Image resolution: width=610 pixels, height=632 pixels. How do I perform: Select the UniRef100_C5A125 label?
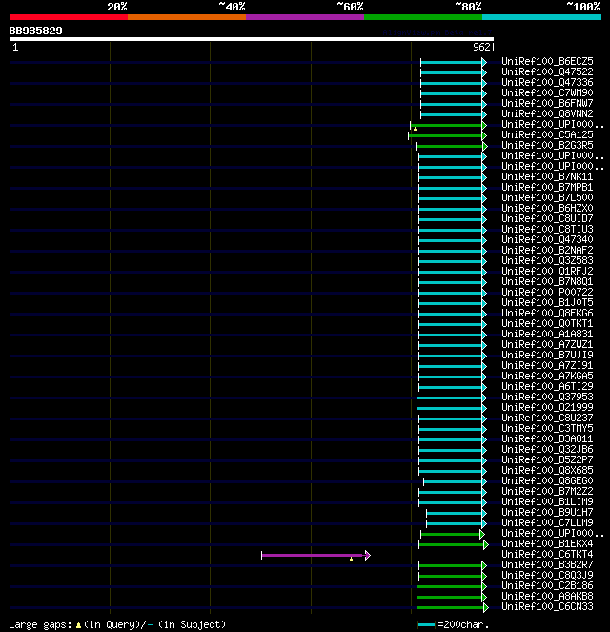point(547,135)
